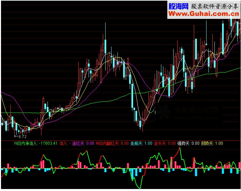Click the 弱势天 indicator label

tap(207, 143)
